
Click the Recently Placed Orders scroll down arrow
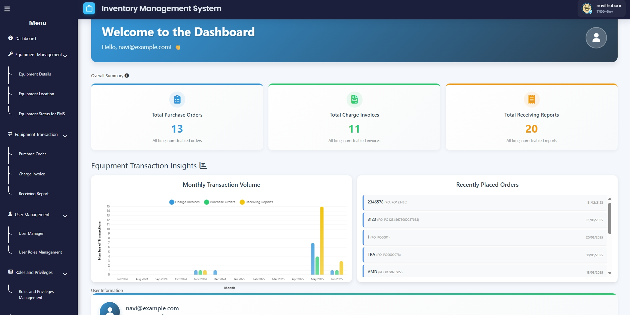[610, 273]
